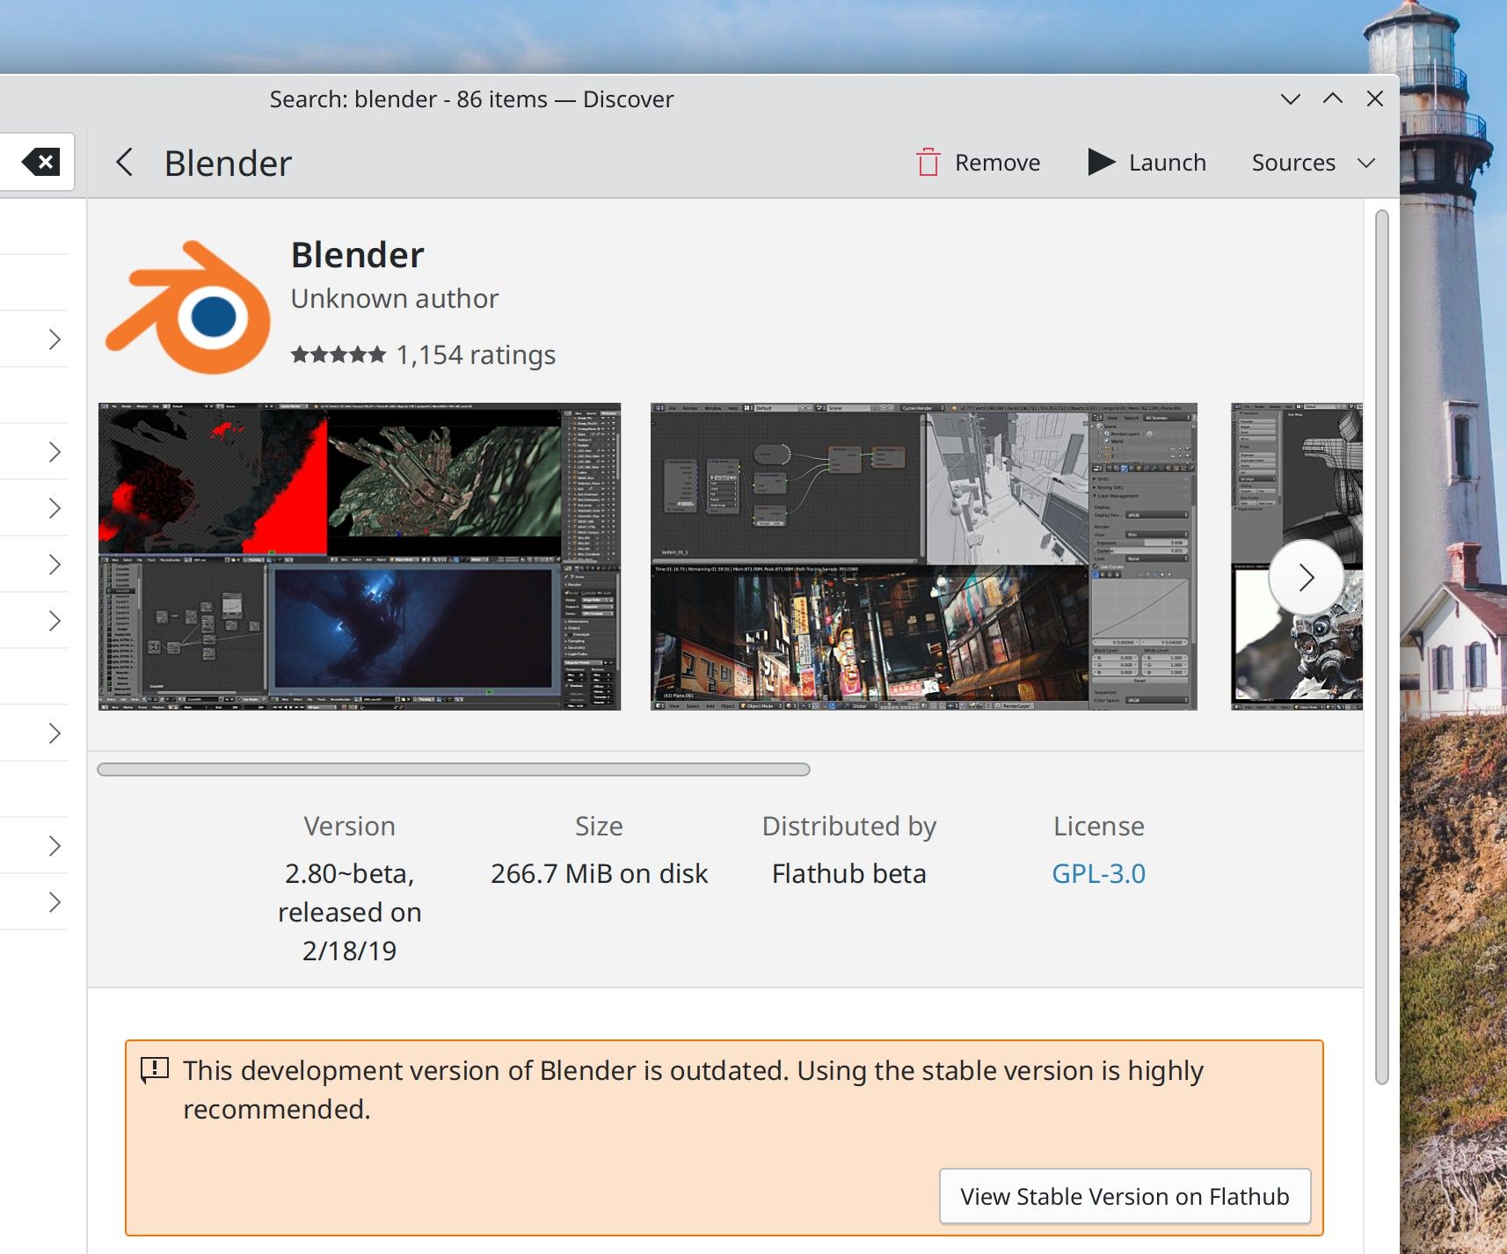This screenshot has width=1507, height=1254.
Task: Open the first Blender screenshot
Action: [359, 556]
